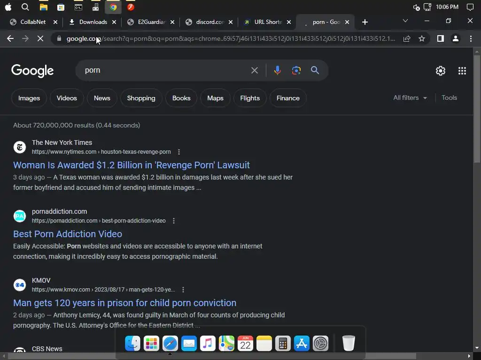Open the Tools search options
Image resolution: width=481 pixels, height=360 pixels.
[449, 97]
